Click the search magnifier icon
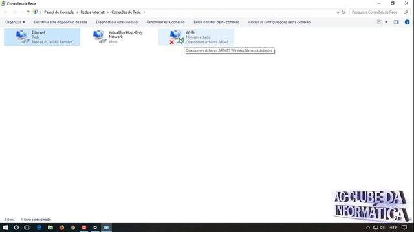This screenshot has height=232, width=414. pyautogui.click(x=406, y=12)
